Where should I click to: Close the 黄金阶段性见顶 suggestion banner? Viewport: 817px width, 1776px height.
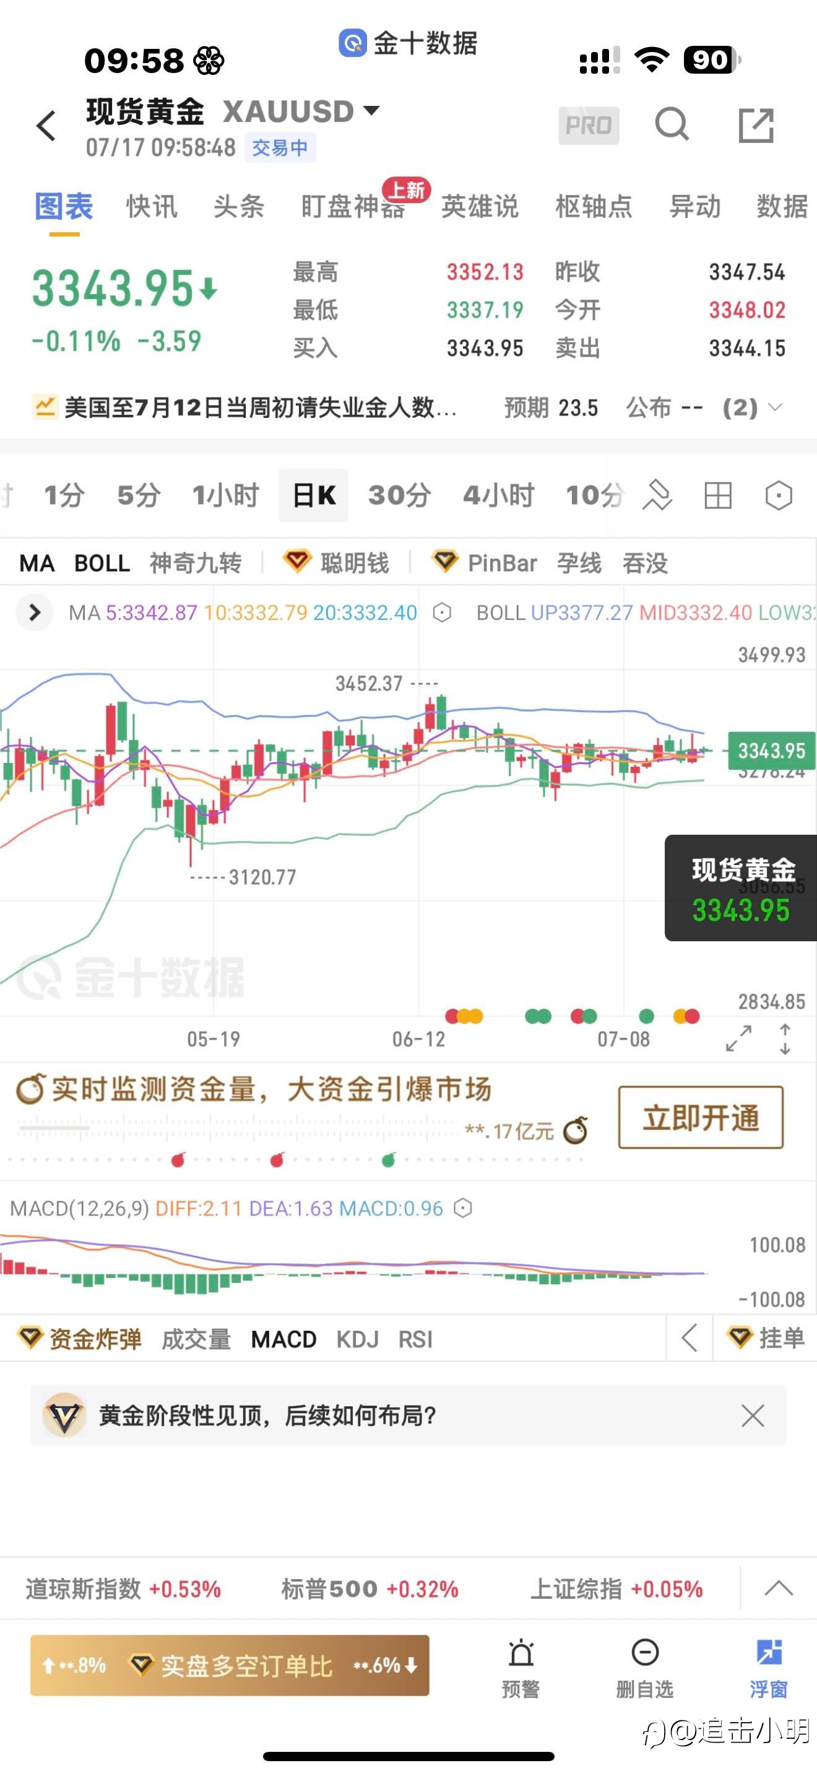click(x=752, y=1416)
